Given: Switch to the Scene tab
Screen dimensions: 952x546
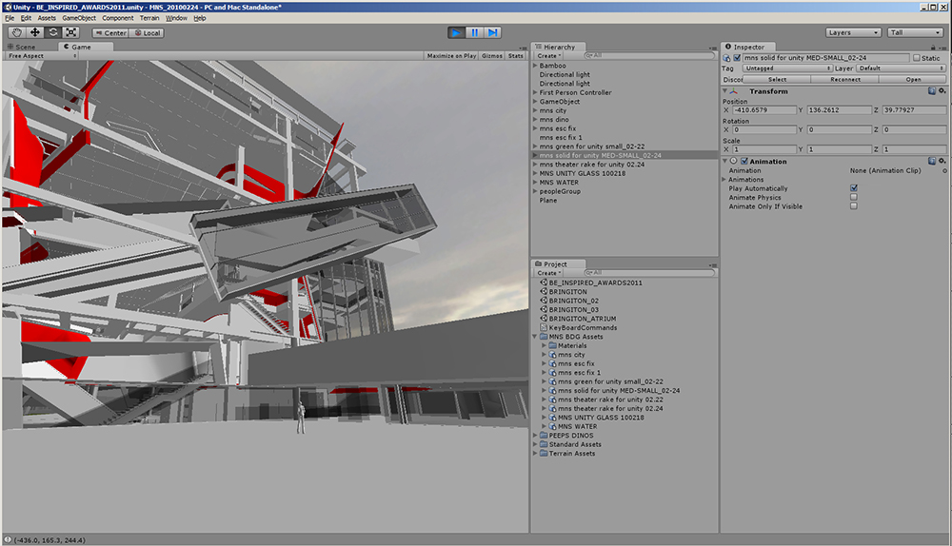Looking at the screenshot, I should coord(23,47).
